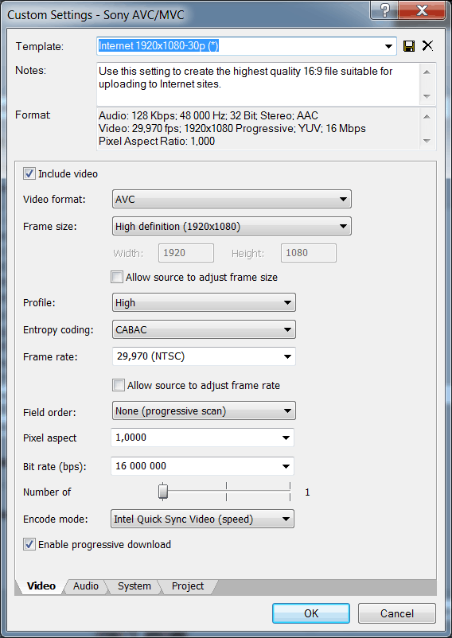
Task: Save the template with the floppy disk icon
Action: [409, 46]
